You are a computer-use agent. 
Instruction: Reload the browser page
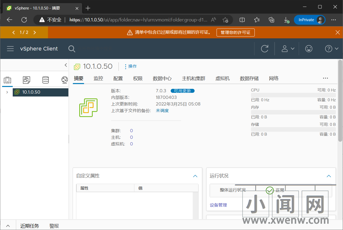point(24,20)
